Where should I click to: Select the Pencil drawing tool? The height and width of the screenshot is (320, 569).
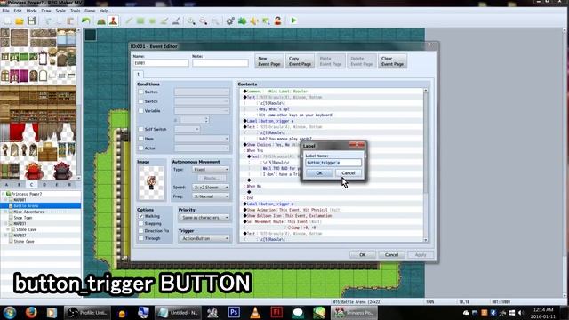pyautogui.click(x=128, y=20)
